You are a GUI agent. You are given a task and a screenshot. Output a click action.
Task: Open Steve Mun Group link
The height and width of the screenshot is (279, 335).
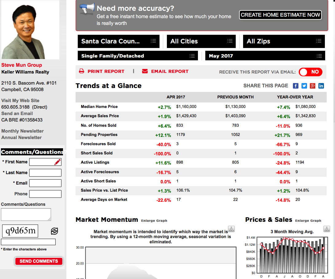coord(22,65)
